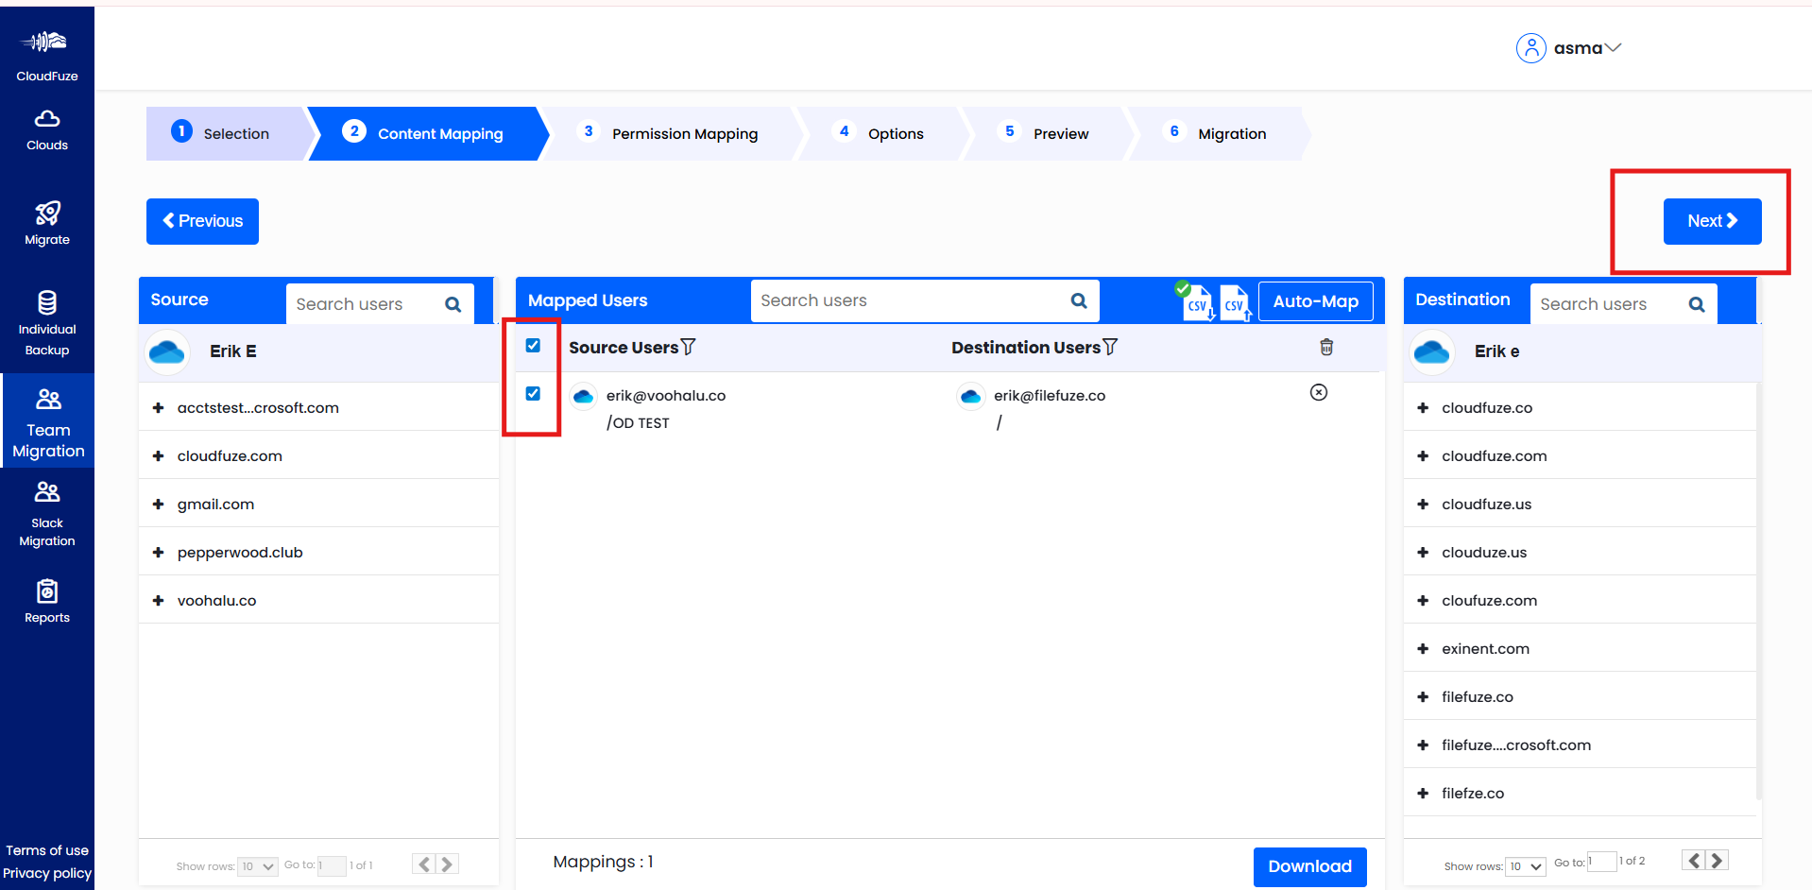Screen dimensions: 1812x890
Task: Toggle the select-all mapped users checkbox
Action: [533, 346]
